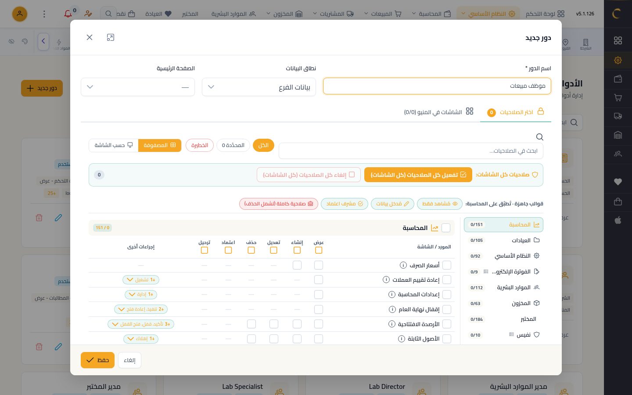Viewport: 632px width, 395px height.
Task: Click info icon beside الأصول الثابتة
Action: [x=401, y=339]
